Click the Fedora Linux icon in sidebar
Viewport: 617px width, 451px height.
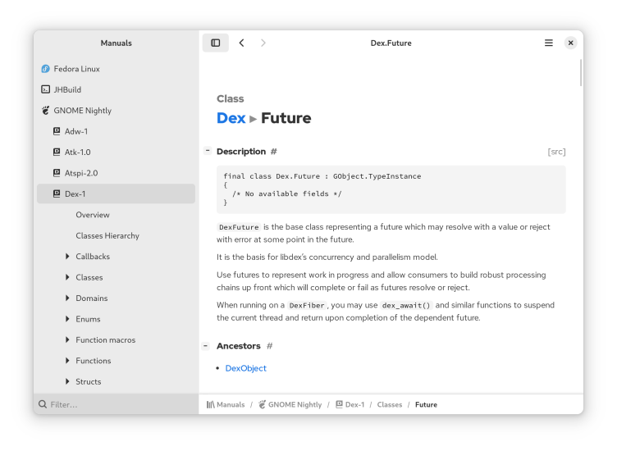click(46, 69)
